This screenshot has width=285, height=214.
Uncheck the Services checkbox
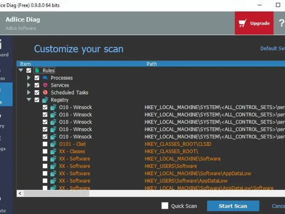coord(37,85)
